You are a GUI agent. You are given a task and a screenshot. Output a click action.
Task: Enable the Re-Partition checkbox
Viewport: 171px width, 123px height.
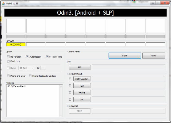(8, 57)
